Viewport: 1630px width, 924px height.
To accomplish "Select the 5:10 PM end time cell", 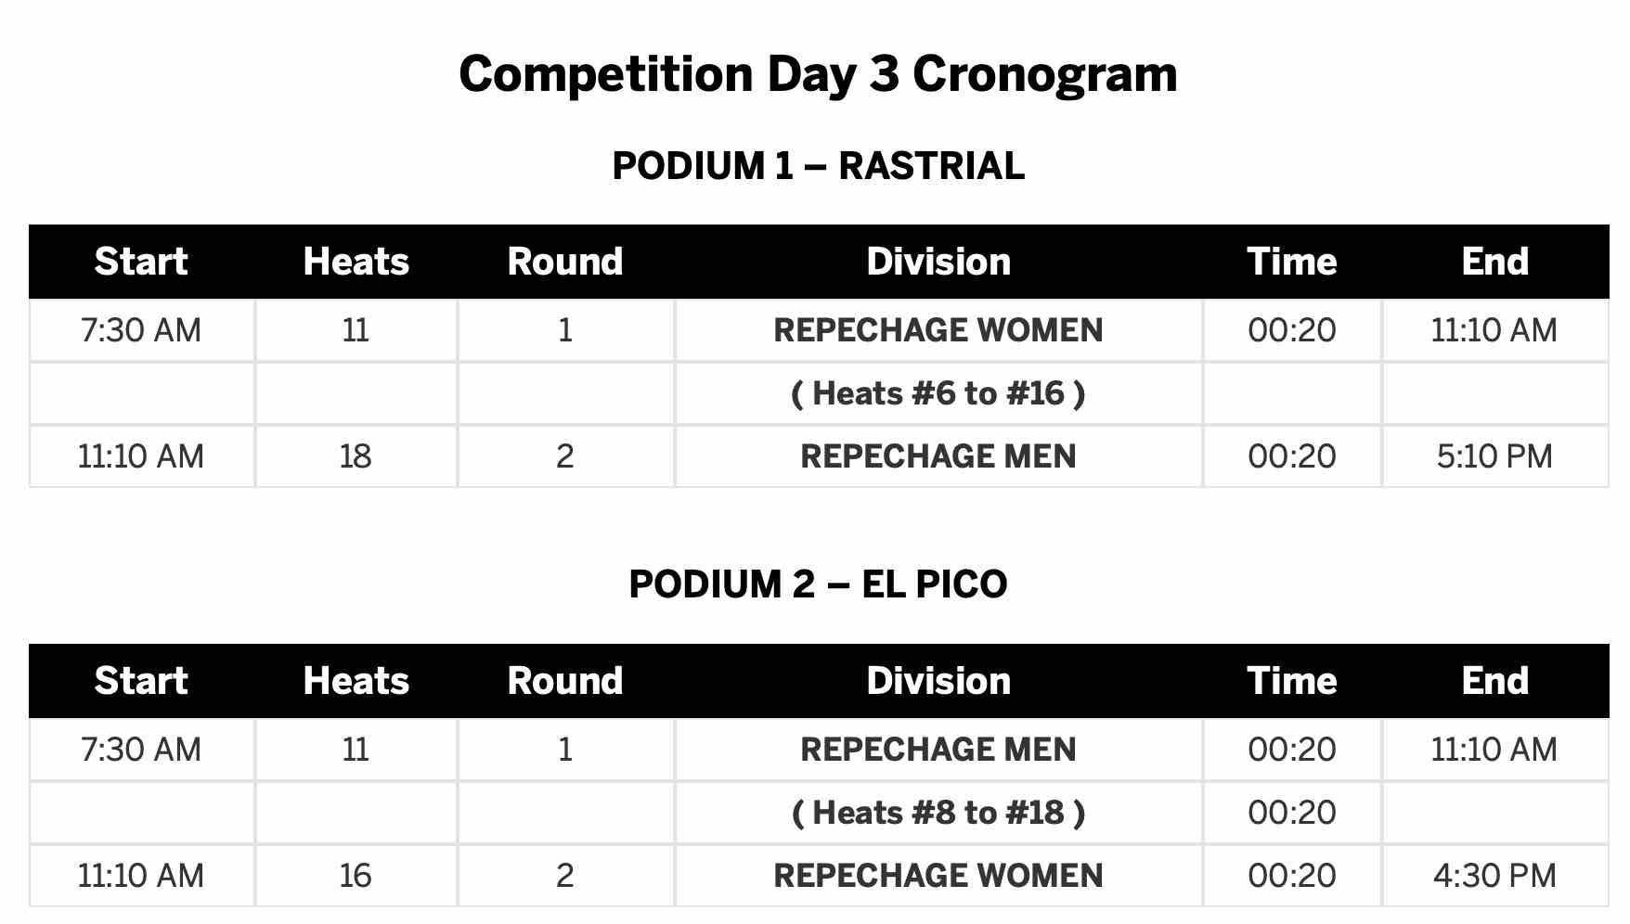I will (1494, 456).
